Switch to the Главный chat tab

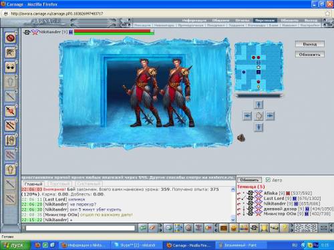33,184
